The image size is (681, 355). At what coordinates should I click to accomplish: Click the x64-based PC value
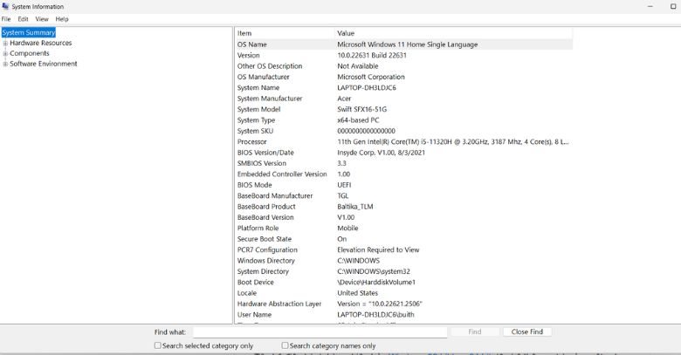click(x=358, y=120)
